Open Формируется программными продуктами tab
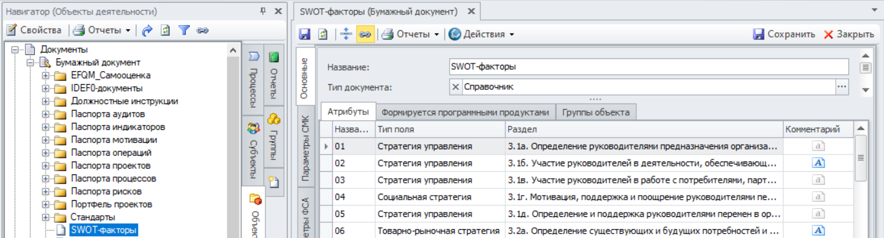This screenshot has height=238, width=884. point(465,112)
